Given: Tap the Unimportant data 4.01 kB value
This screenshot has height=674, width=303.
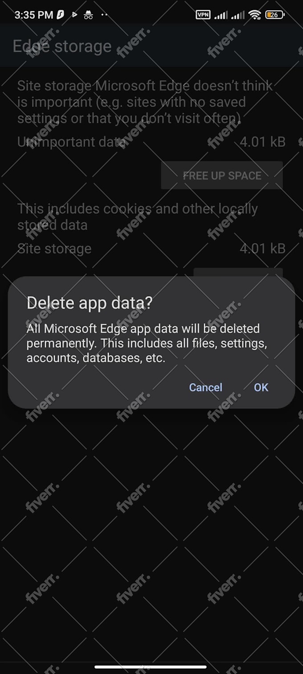Looking at the screenshot, I should (x=262, y=142).
